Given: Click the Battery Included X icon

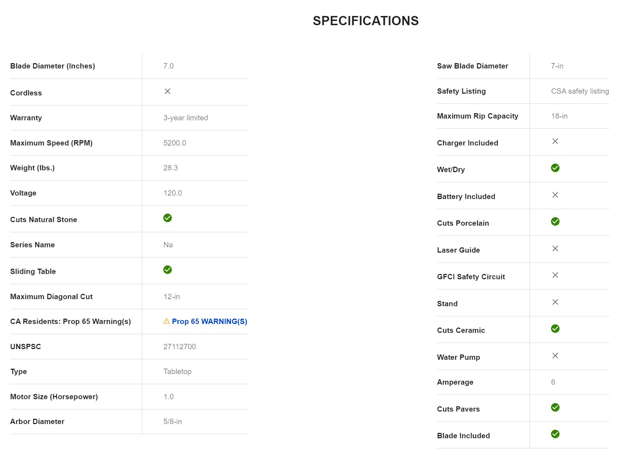Looking at the screenshot, I should (555, 195).
